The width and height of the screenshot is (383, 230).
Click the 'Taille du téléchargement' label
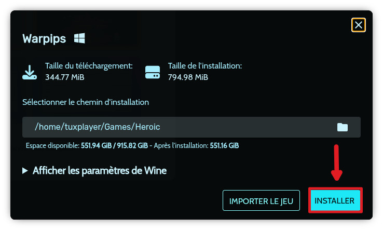pyautogui.click(x=89, y=66)
